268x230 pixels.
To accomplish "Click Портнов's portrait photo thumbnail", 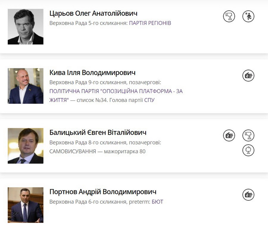I will point(26,205).
